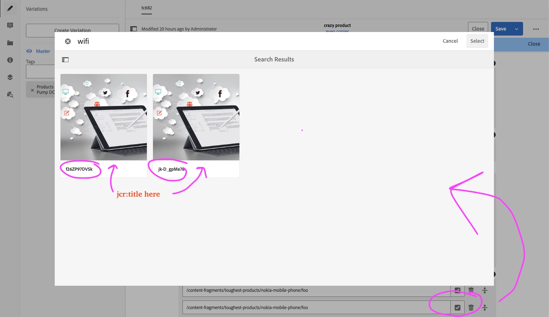Edit the last foo path field

[x=316, y=308]
